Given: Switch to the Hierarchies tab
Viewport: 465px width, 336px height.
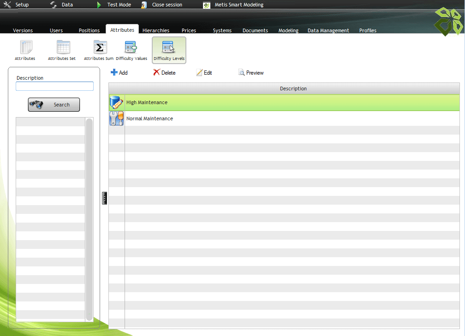Looking at the screenshot, I should [155, 30].
